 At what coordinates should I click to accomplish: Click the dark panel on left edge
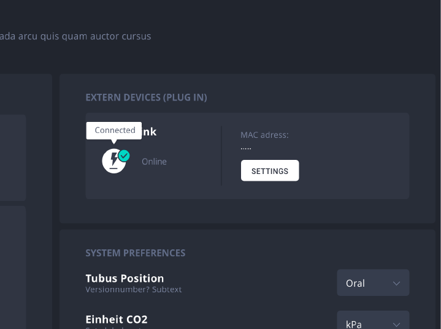point(12,157)
